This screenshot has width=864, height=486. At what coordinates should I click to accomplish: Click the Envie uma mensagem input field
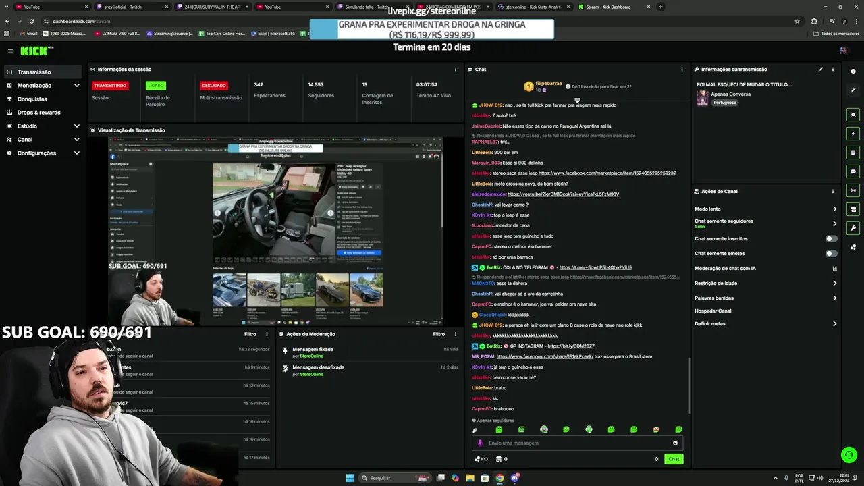[x=577, y=443]
